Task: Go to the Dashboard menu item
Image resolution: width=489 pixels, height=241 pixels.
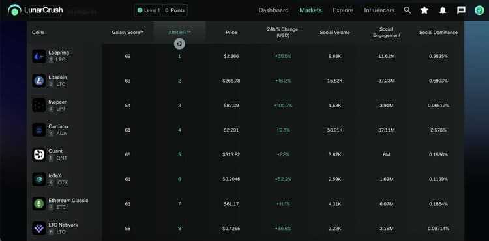Action: (273, 10)
